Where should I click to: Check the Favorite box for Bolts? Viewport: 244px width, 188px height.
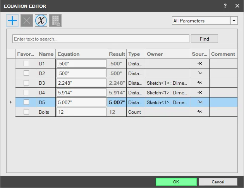coord(26,112)
